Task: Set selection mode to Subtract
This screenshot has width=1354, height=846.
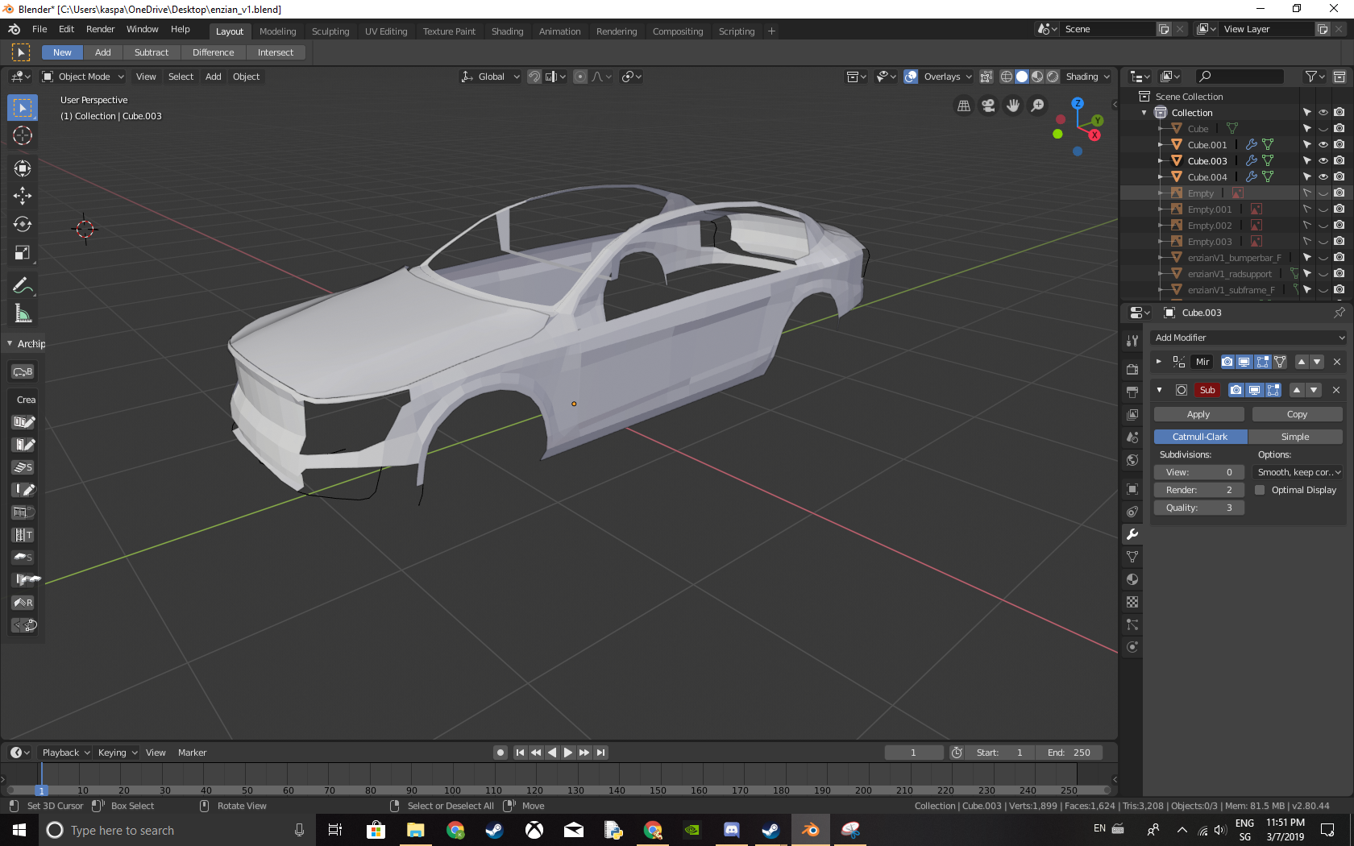Action: pyautogui.click(x=152, y=52)
